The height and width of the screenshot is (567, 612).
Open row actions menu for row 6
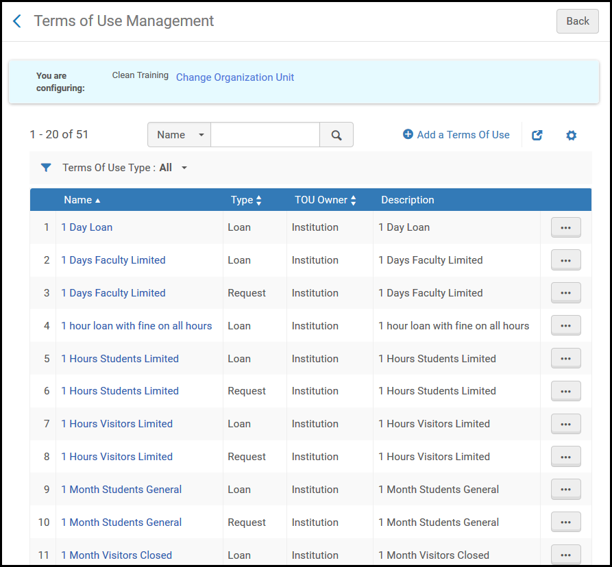point(565,391)
